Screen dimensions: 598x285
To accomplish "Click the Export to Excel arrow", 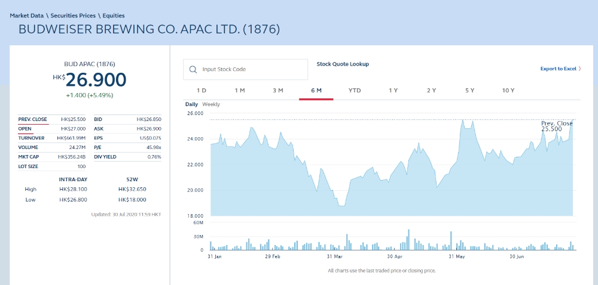I will (x=580, y=69).
